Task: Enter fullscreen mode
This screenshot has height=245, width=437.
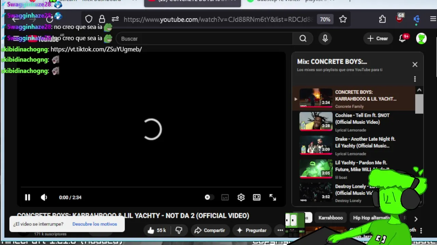Action: coord(272,197)
